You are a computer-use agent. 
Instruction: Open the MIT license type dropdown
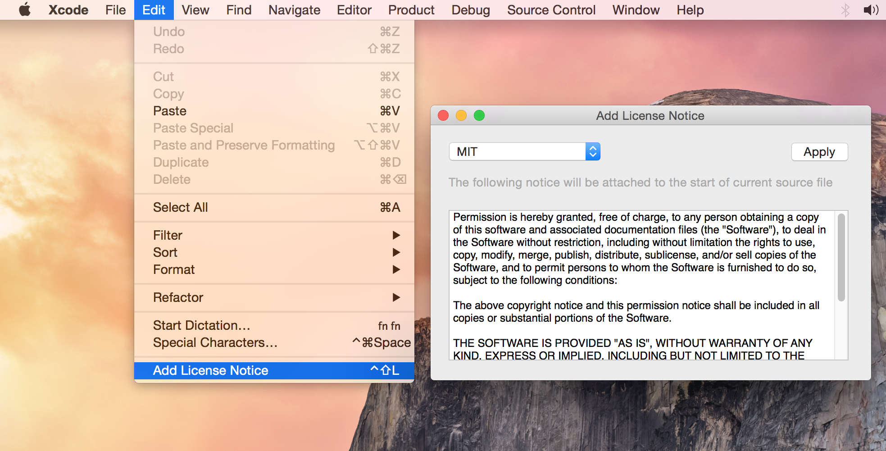pos(525,152)
